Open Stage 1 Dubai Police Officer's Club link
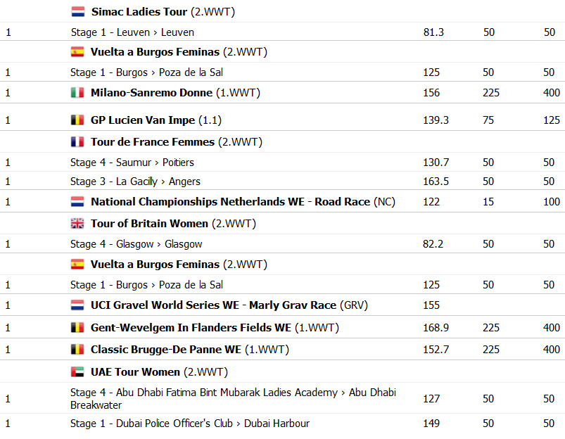This screenshot has height=439, width=565. (x=190, y=423)
